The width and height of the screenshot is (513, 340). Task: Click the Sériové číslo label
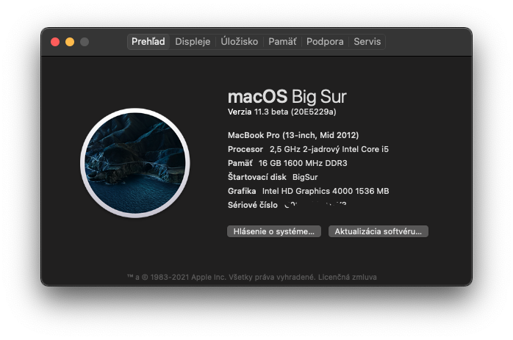coord(253,205)
